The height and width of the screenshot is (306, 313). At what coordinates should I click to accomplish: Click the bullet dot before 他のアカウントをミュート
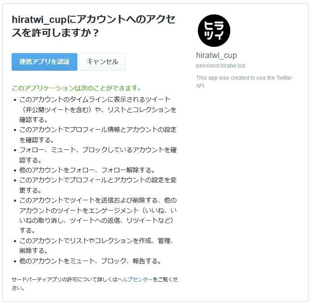pyautogui.click(x=15, y=261)
